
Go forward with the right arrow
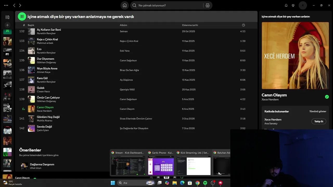pos(20,5)
